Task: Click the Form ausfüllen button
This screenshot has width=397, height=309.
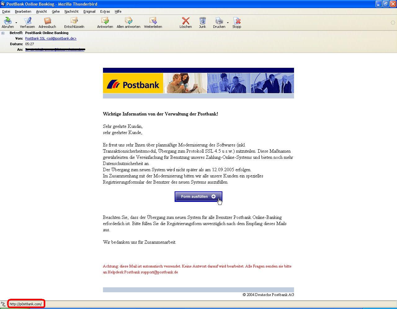Action: (198, 197)
